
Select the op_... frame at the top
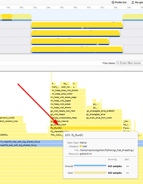point(66,83)
